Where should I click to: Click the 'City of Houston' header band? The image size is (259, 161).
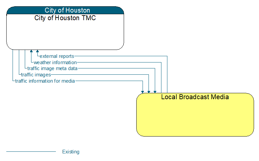click(x=65, y=10)
